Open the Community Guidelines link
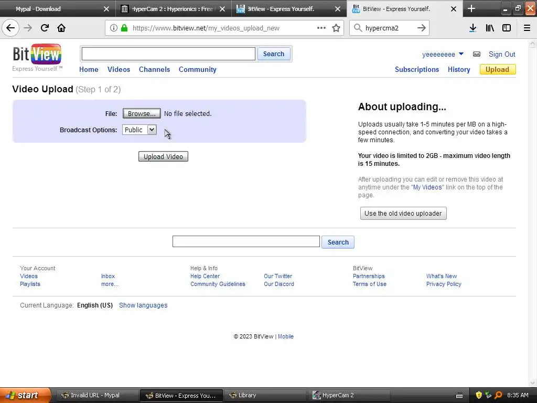Screen dimensions: 537x403 [x=218, y=284]
